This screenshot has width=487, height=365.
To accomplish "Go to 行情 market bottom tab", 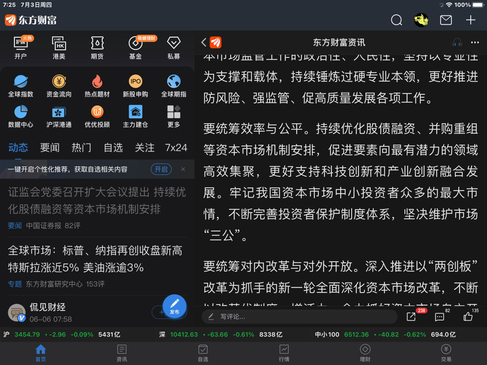I will [x=284, y=353].
